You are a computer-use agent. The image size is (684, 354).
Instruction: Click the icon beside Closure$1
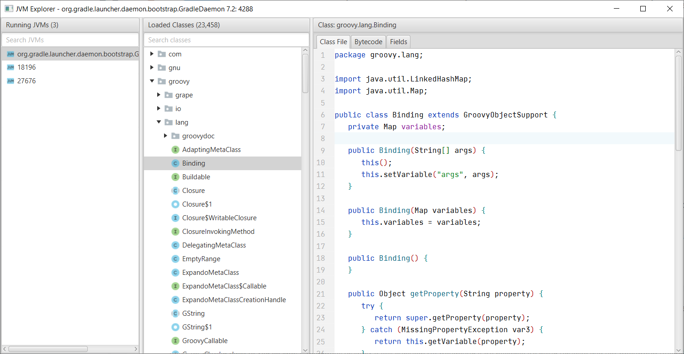pos(175,204)
